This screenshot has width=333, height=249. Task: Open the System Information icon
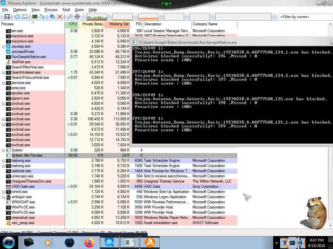click(x=35, y=17)
